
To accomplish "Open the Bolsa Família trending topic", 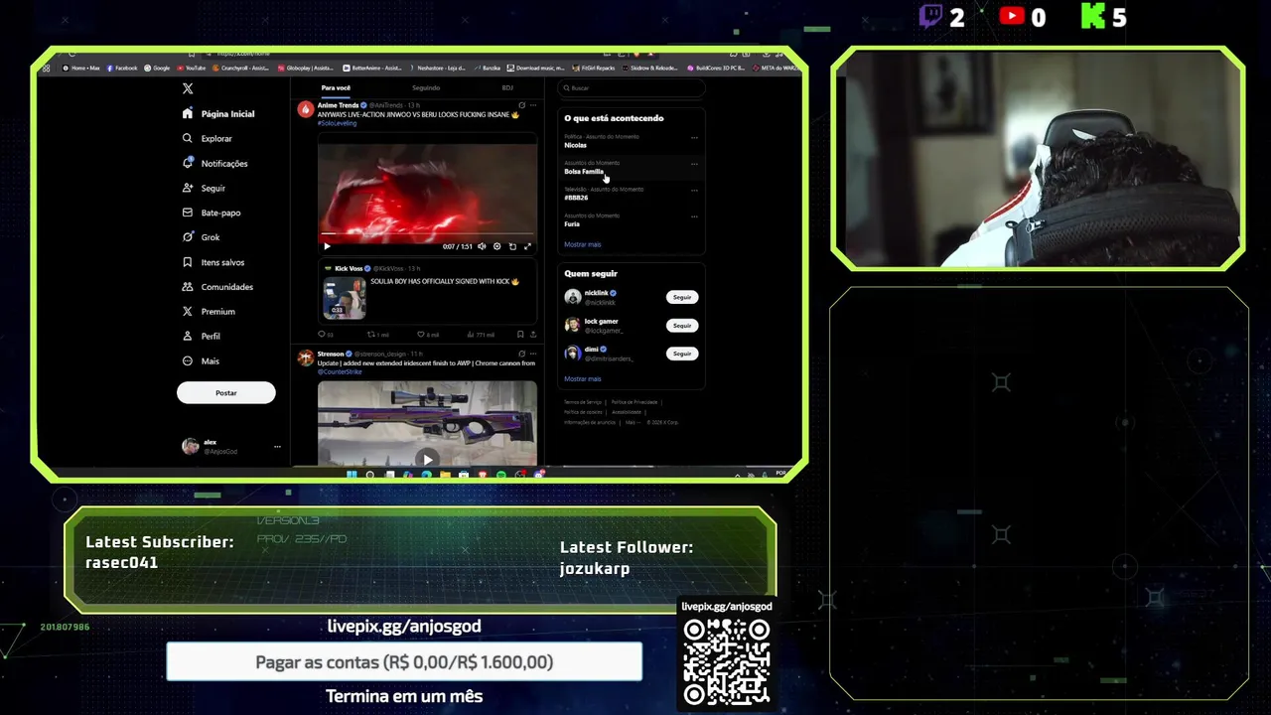I will pos(584,172).
